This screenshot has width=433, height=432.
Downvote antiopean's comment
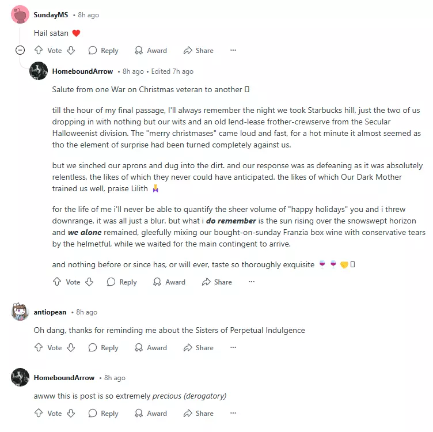71,347
